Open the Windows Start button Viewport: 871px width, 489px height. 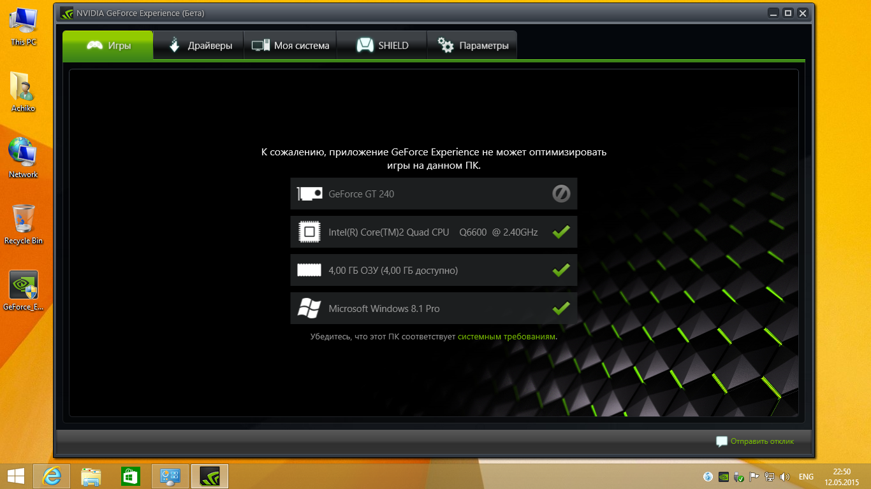coord(15,476)
